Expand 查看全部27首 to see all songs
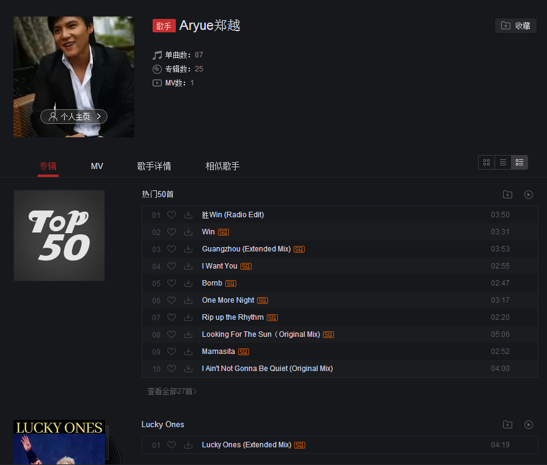 (x=172, y=391)
